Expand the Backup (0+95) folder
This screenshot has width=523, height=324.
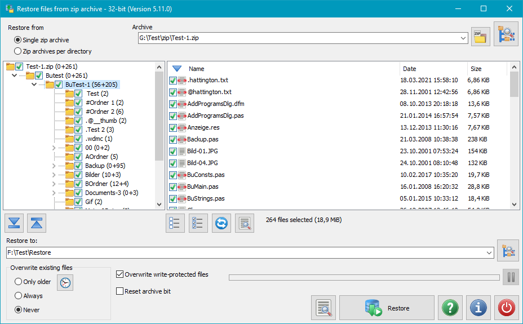pos(54,166)
